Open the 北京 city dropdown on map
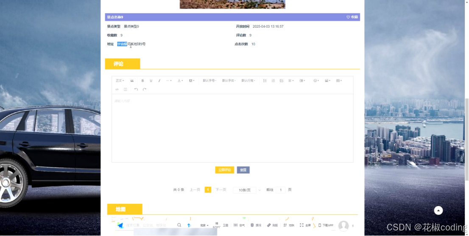This screenshot has width=469, height=236. 204,225
